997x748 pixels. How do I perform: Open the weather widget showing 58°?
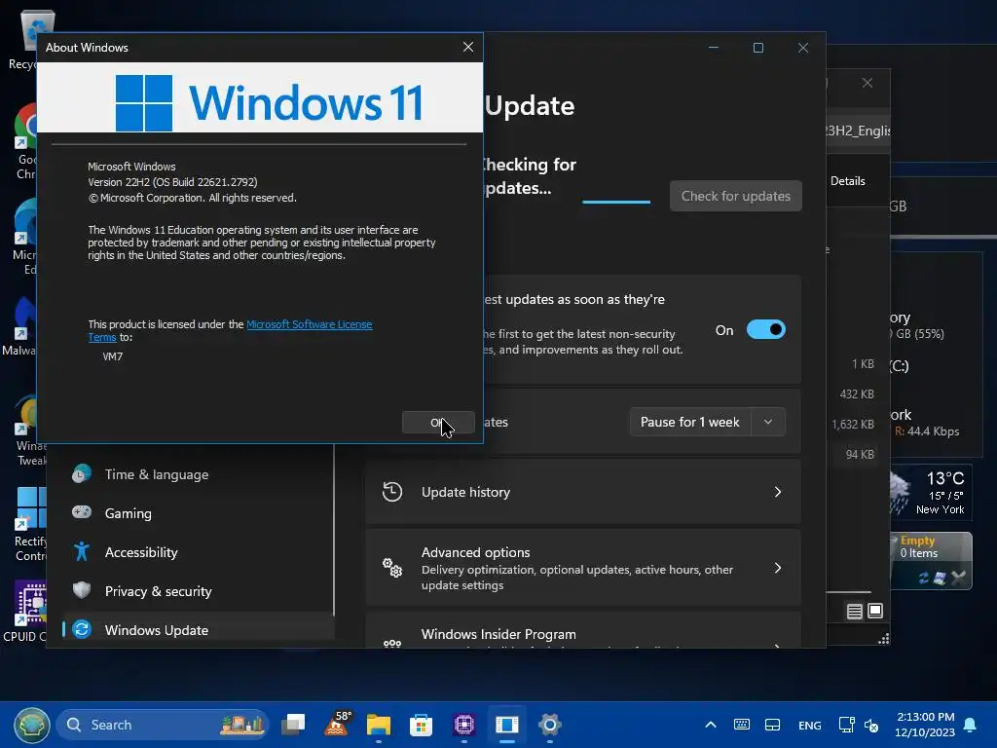click(337, 725)
